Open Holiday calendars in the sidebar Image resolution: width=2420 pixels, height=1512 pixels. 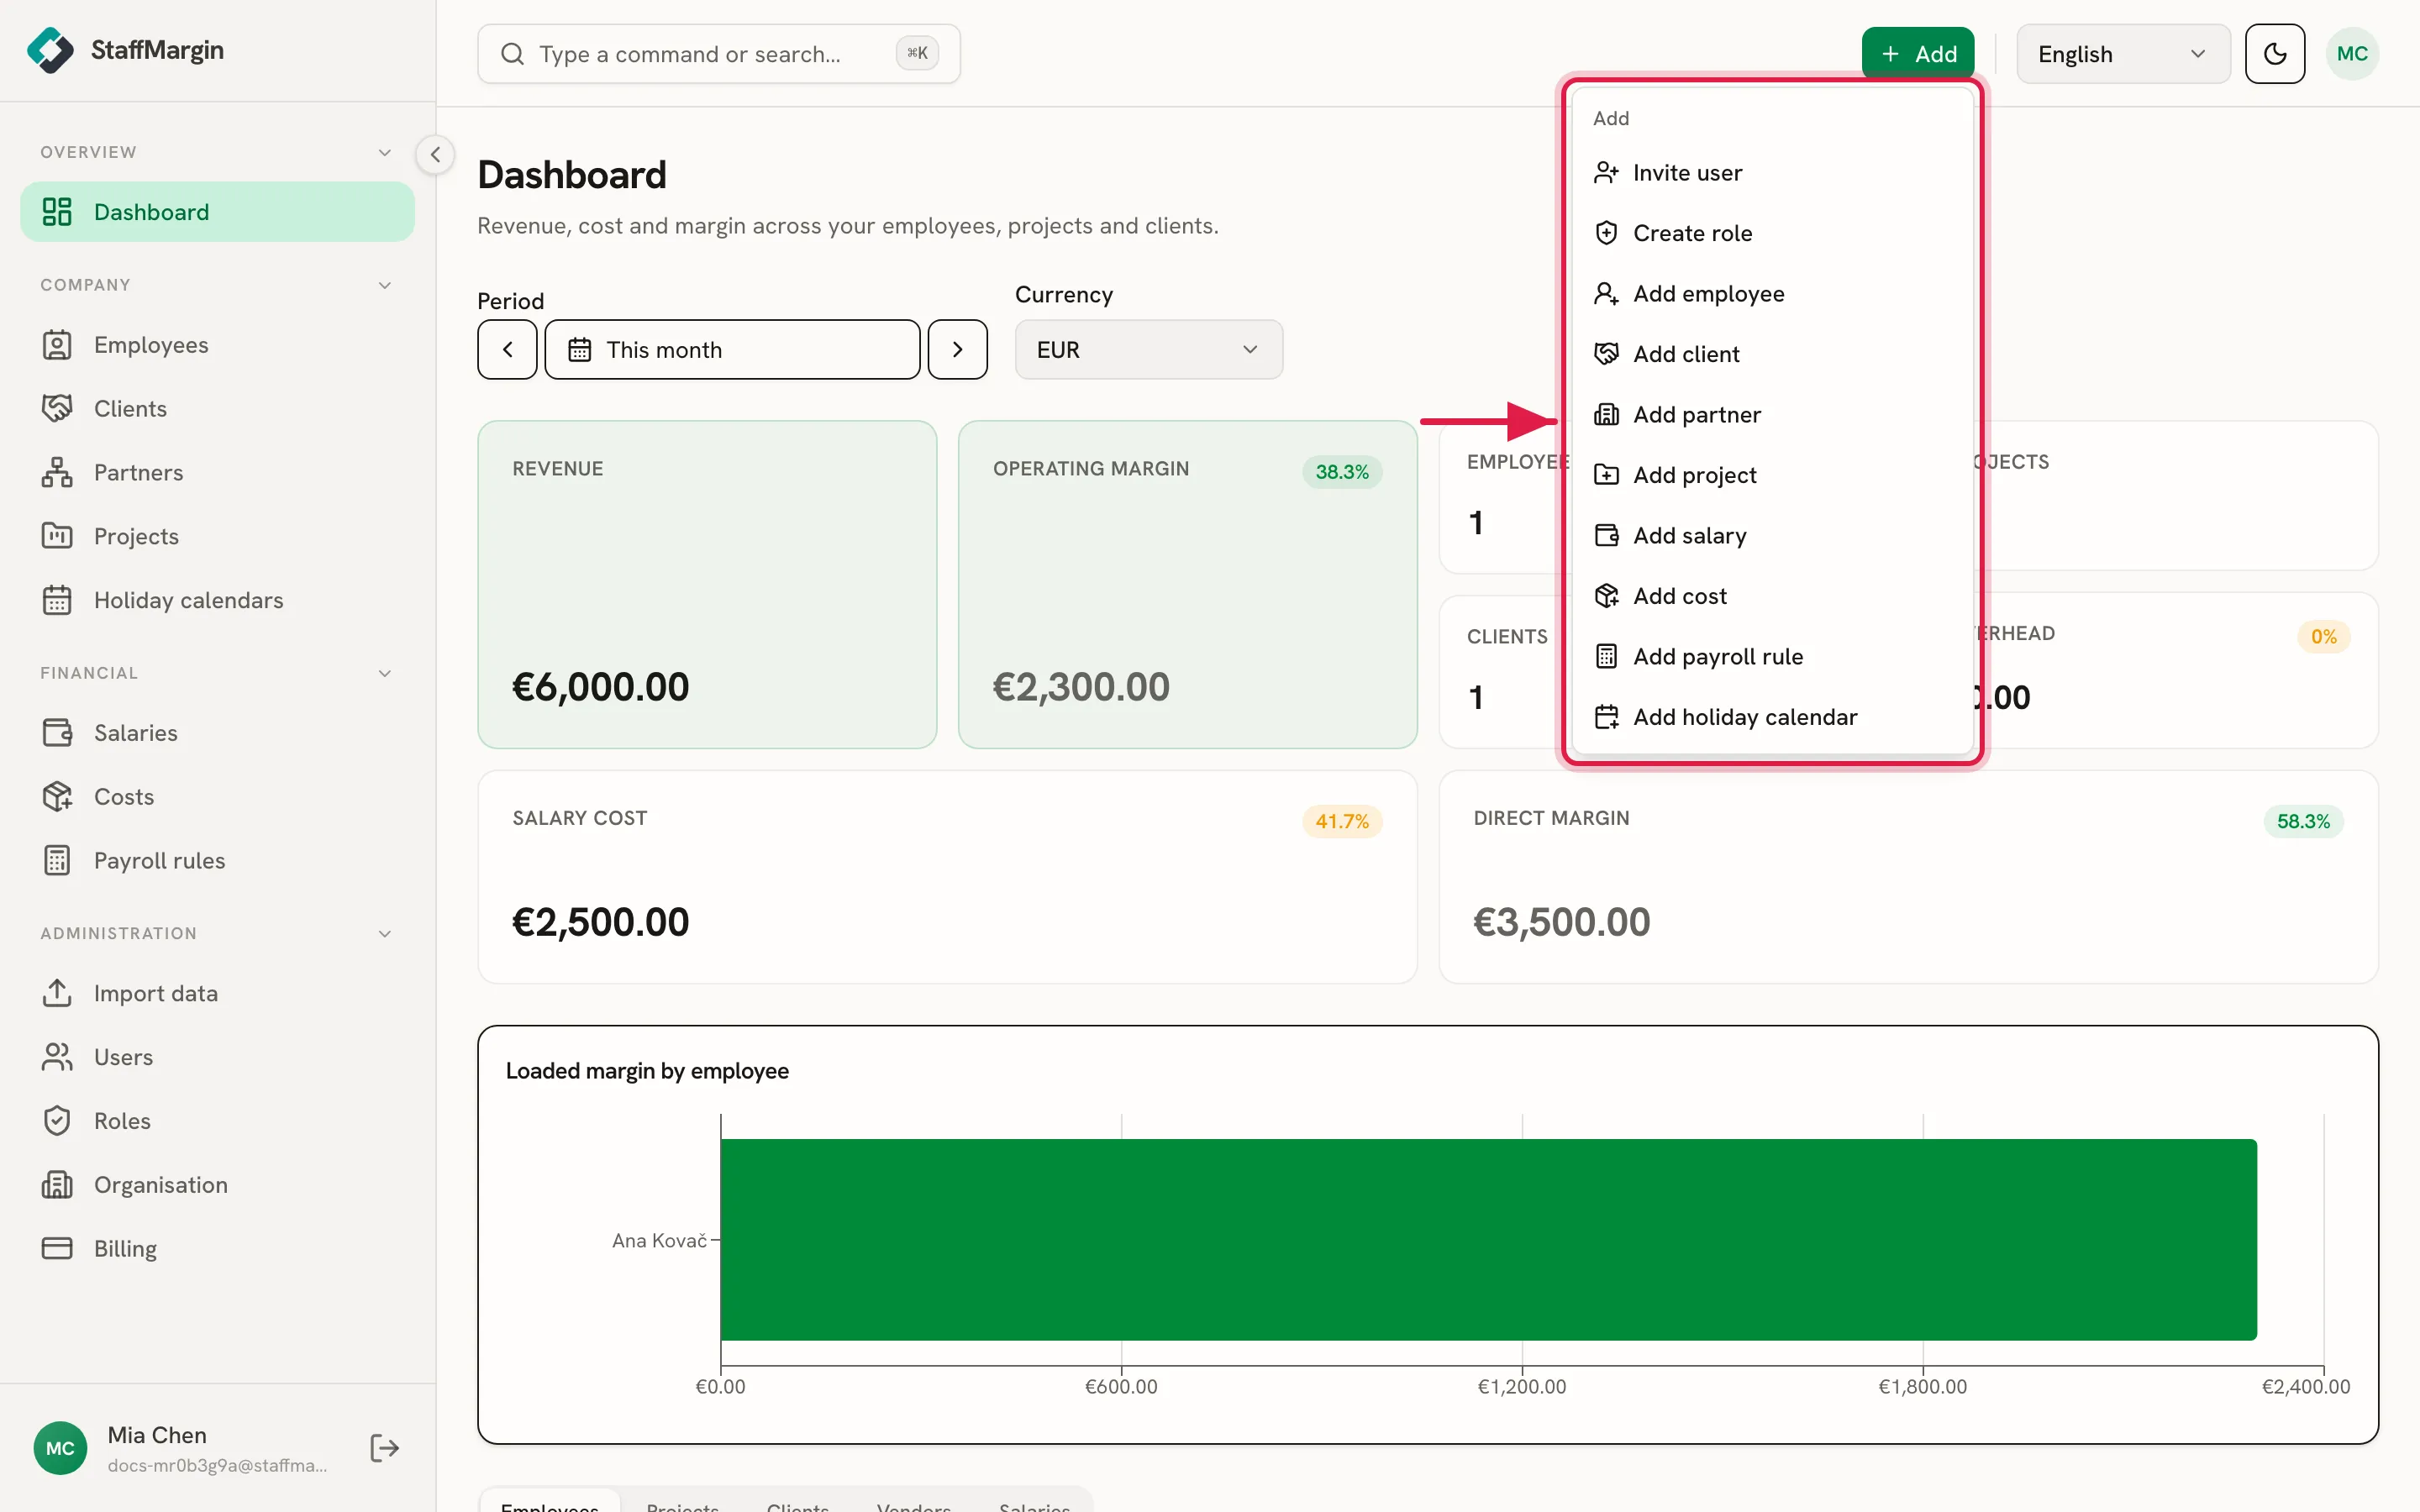pyautogui.click(x=217, y=601)
